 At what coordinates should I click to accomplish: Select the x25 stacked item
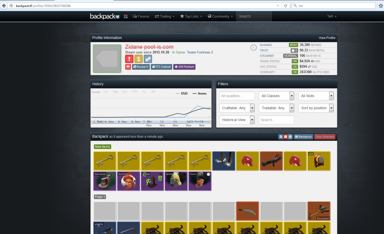[x=319, y=161]
